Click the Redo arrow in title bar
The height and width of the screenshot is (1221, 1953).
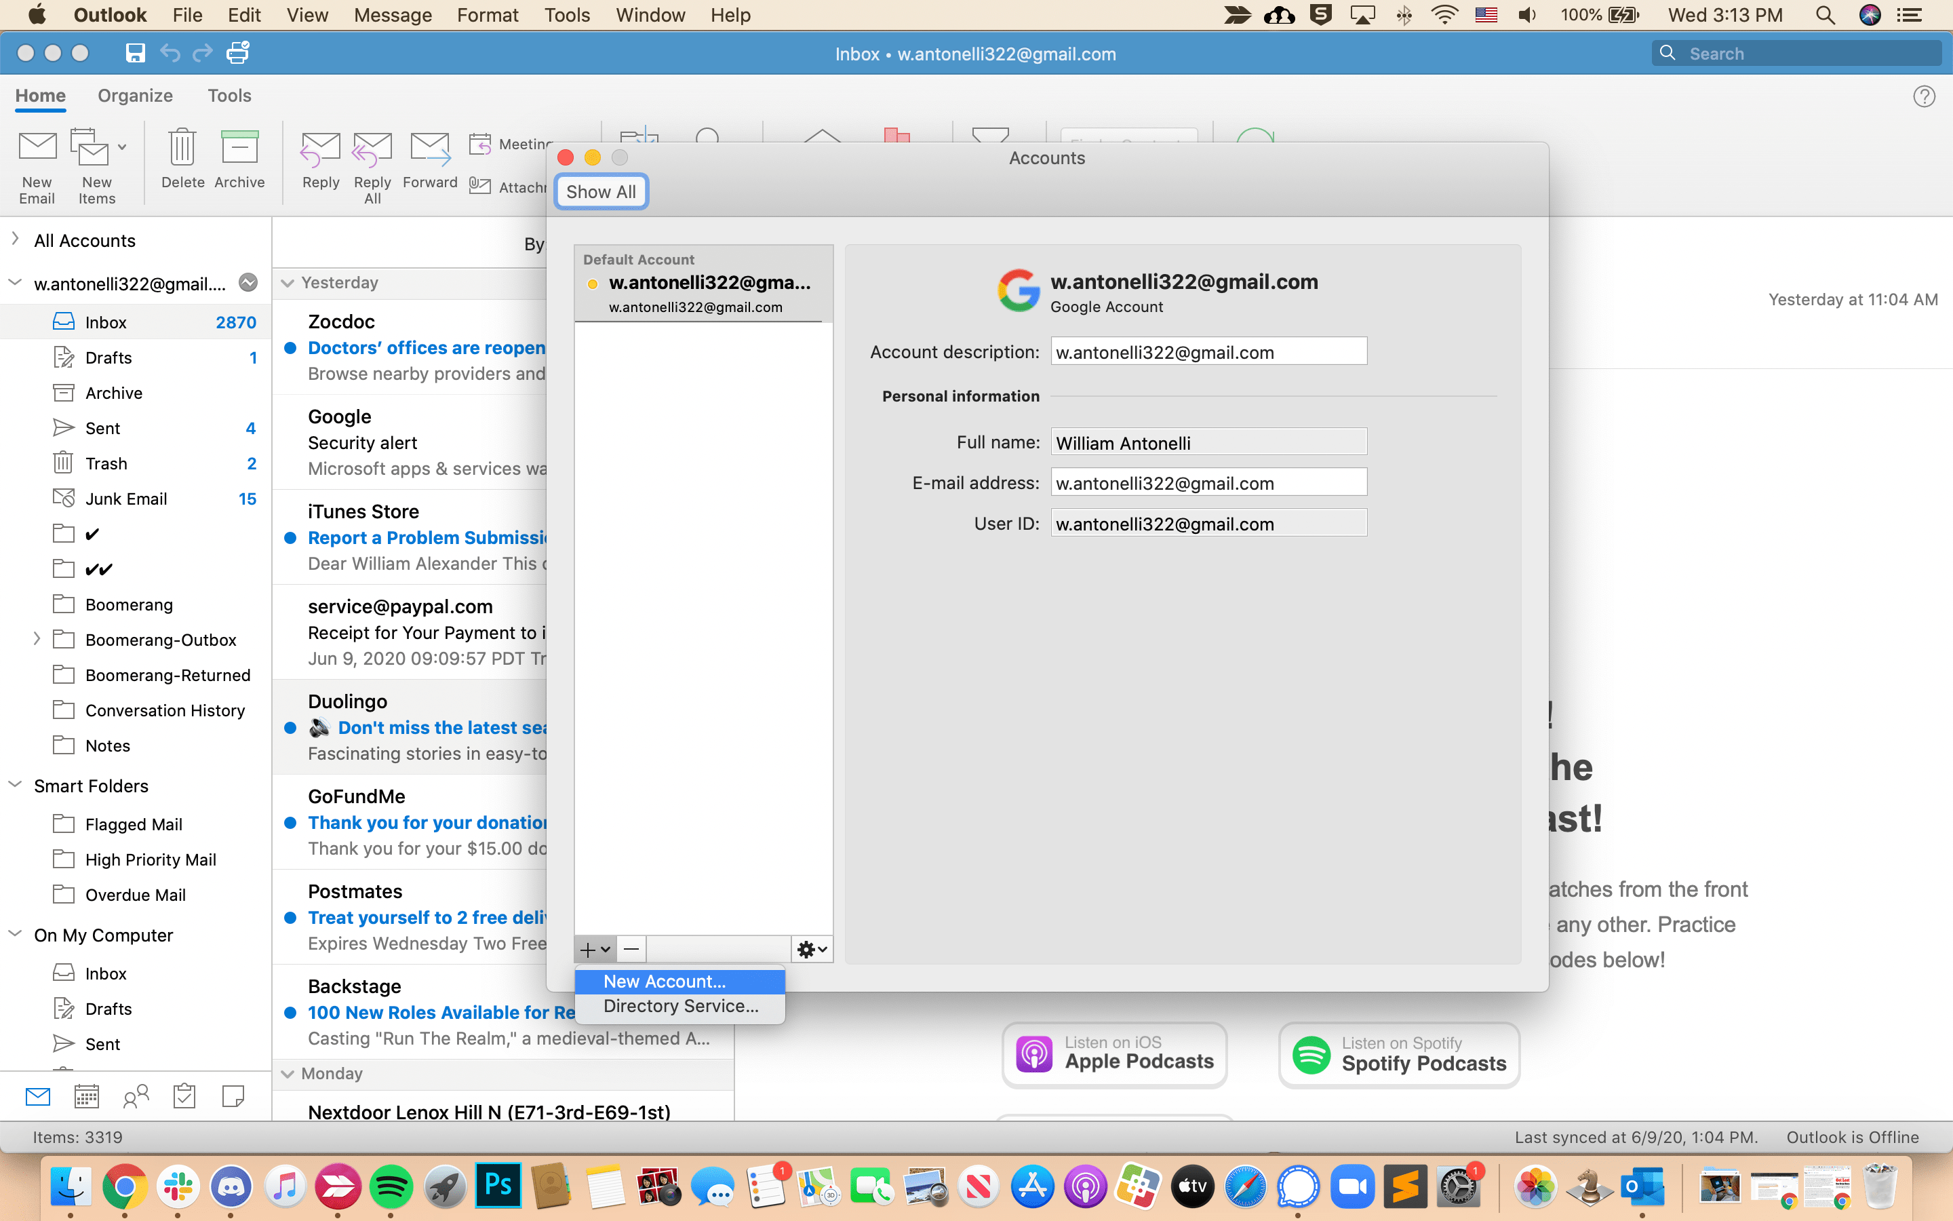(203, 54)
